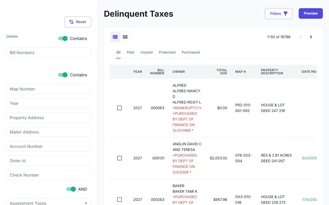Focus the Property Address input field
Viewport: 329px width, 205px height.
click(x=49, y=118)
